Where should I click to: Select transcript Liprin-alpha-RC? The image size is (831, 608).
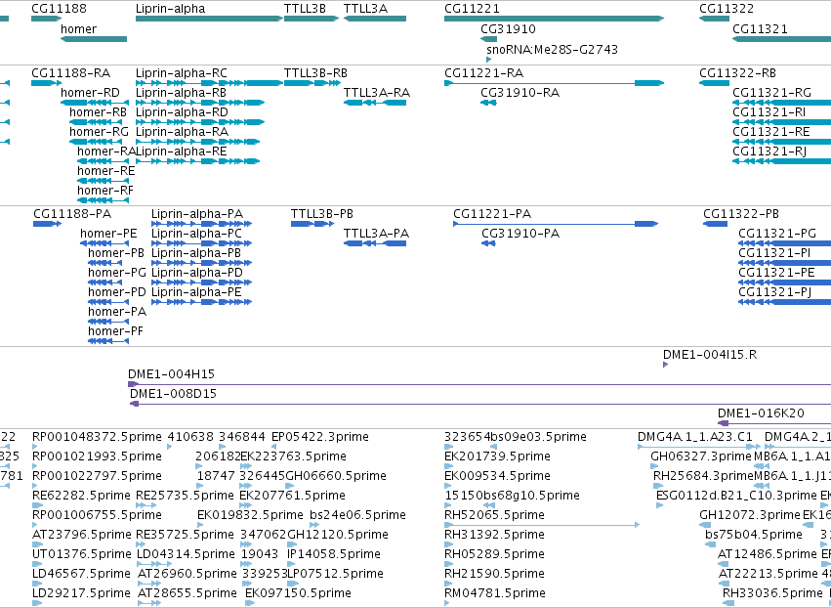[209, 83]
